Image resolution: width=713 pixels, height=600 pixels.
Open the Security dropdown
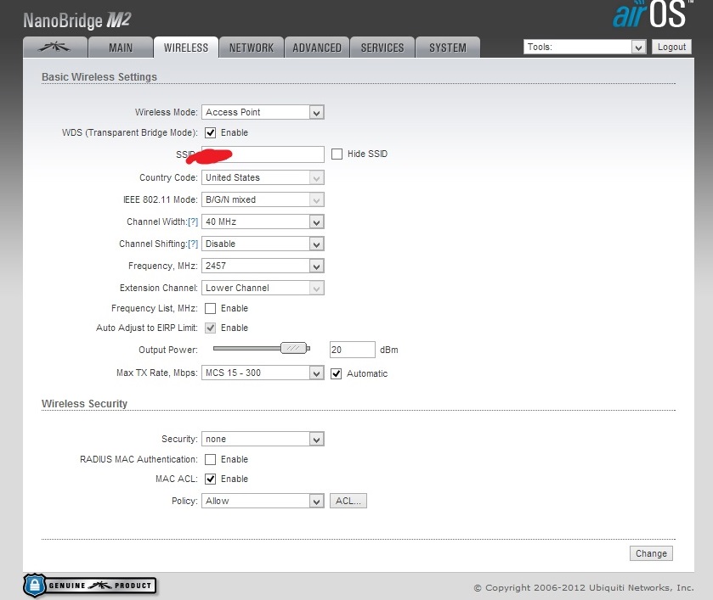(x=263, y=440)
